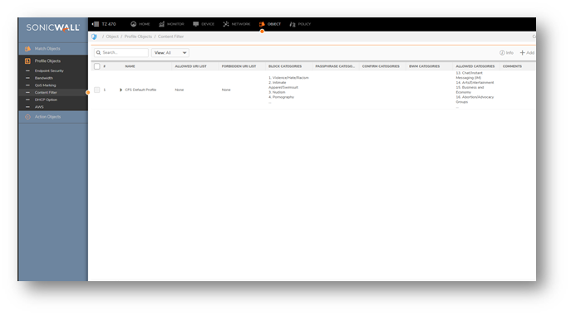This screenshot has height=316, width=571.
Task: Toggle the sidebar menu icon beside TZ 470
Action: 96,24
